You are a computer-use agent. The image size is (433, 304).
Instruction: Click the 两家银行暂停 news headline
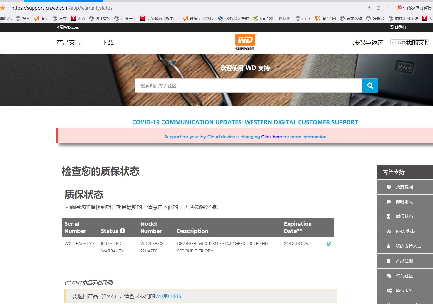click(x=420, y=8)
